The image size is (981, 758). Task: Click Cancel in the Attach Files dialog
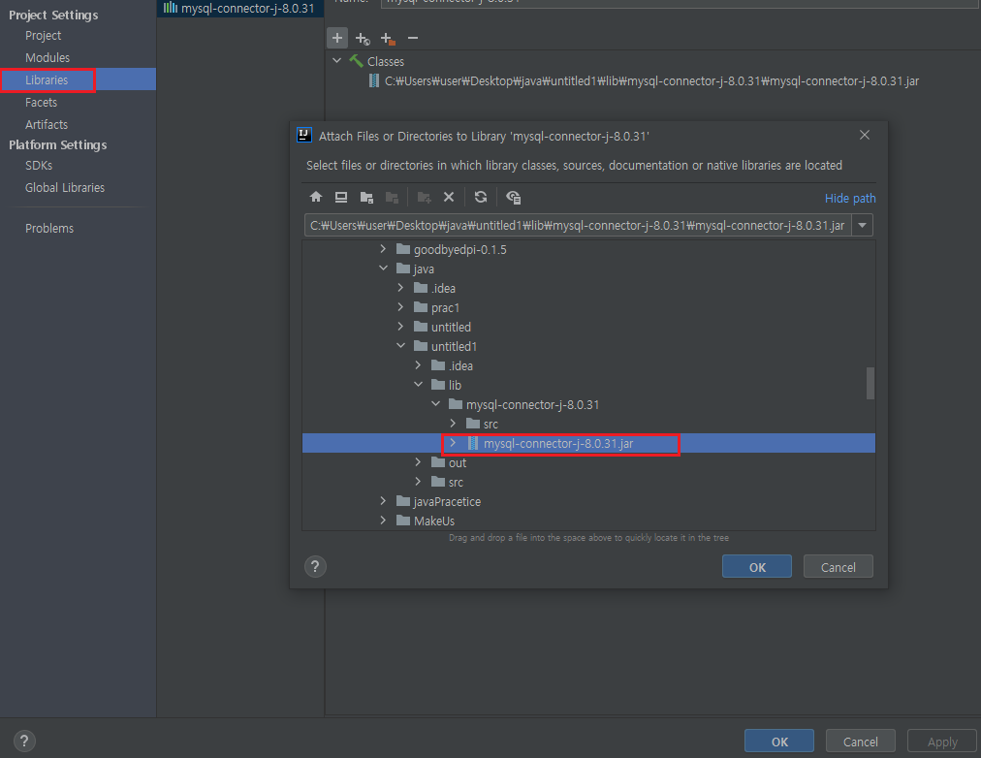[x=839, y=567]
